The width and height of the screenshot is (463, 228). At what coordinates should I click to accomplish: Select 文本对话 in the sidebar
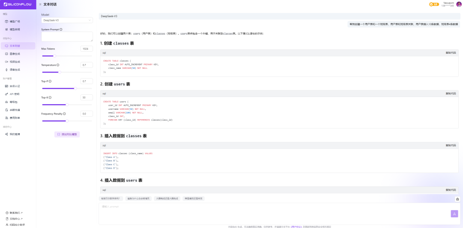point(18,46)
